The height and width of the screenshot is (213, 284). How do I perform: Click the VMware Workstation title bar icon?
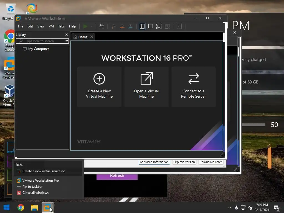coord(18,18)
